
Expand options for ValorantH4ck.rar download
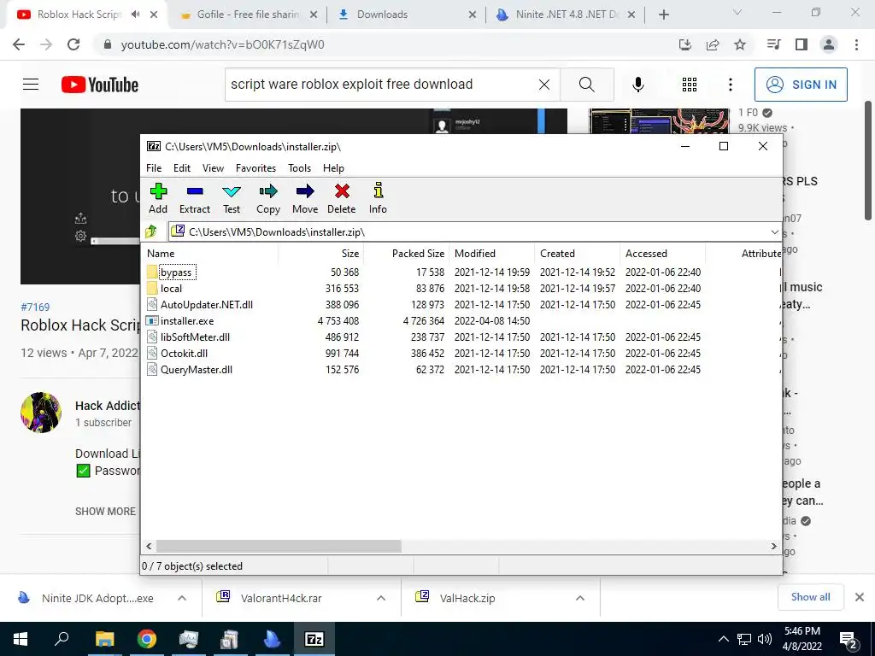pyautogui.click(x=381, y=598)
